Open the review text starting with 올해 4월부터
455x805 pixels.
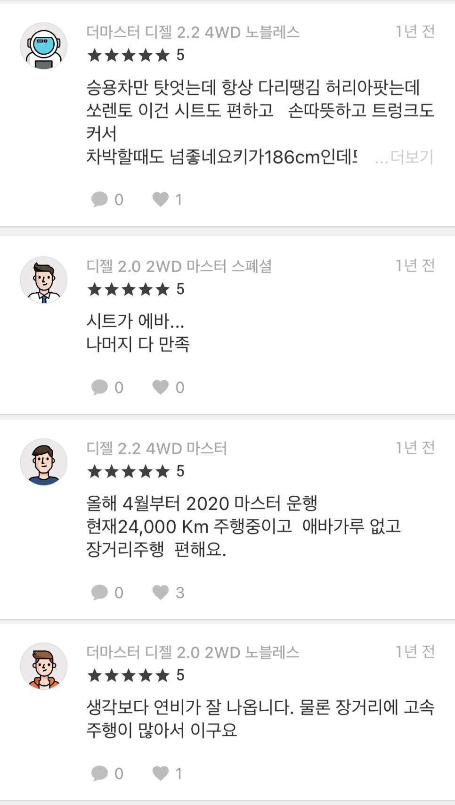point(244,526)
